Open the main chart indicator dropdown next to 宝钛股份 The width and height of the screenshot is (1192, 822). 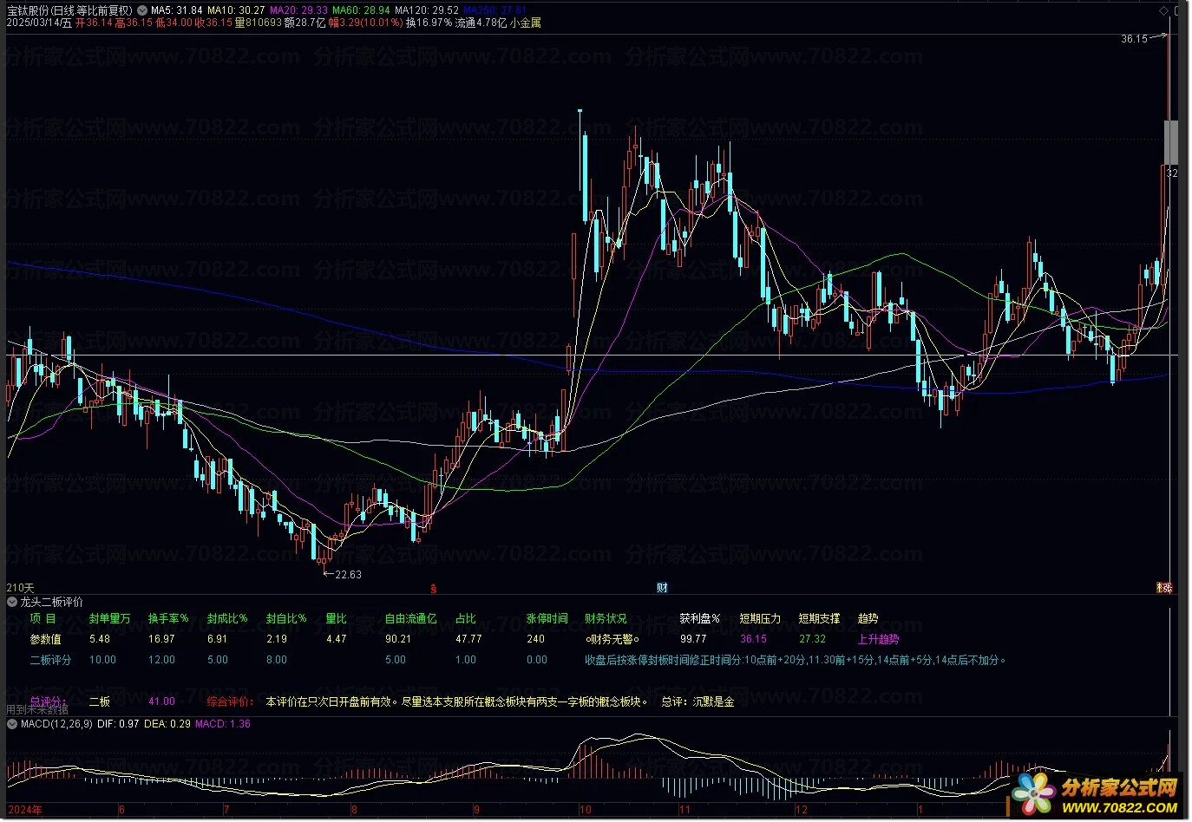click(142, 10)
